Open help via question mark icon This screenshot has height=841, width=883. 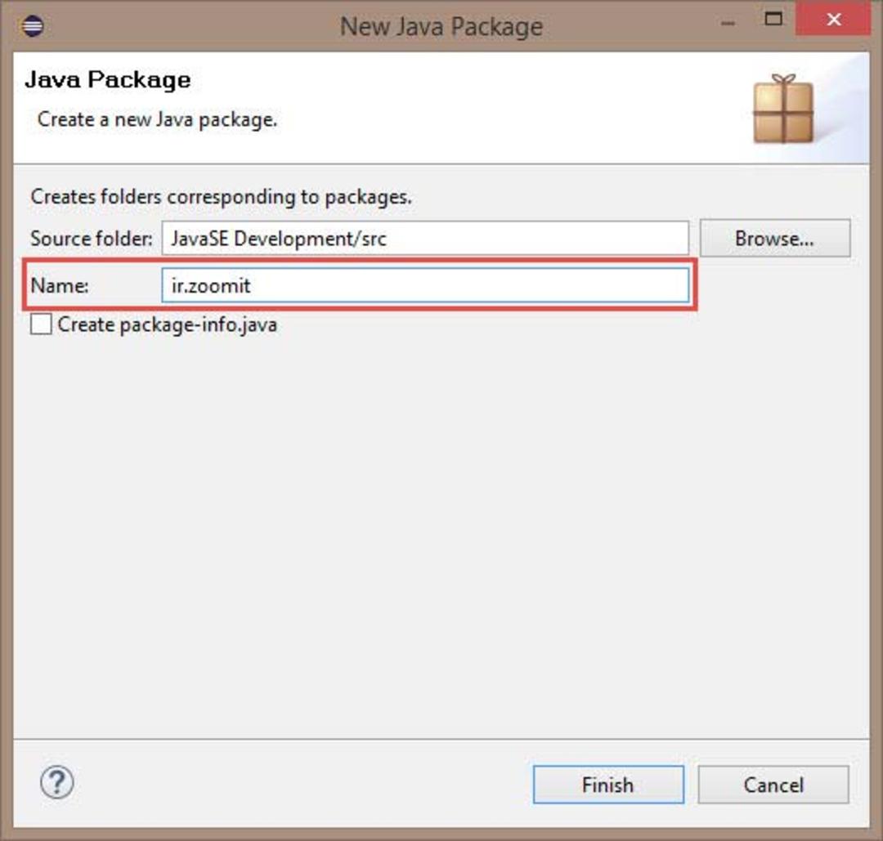pos(57,782)
